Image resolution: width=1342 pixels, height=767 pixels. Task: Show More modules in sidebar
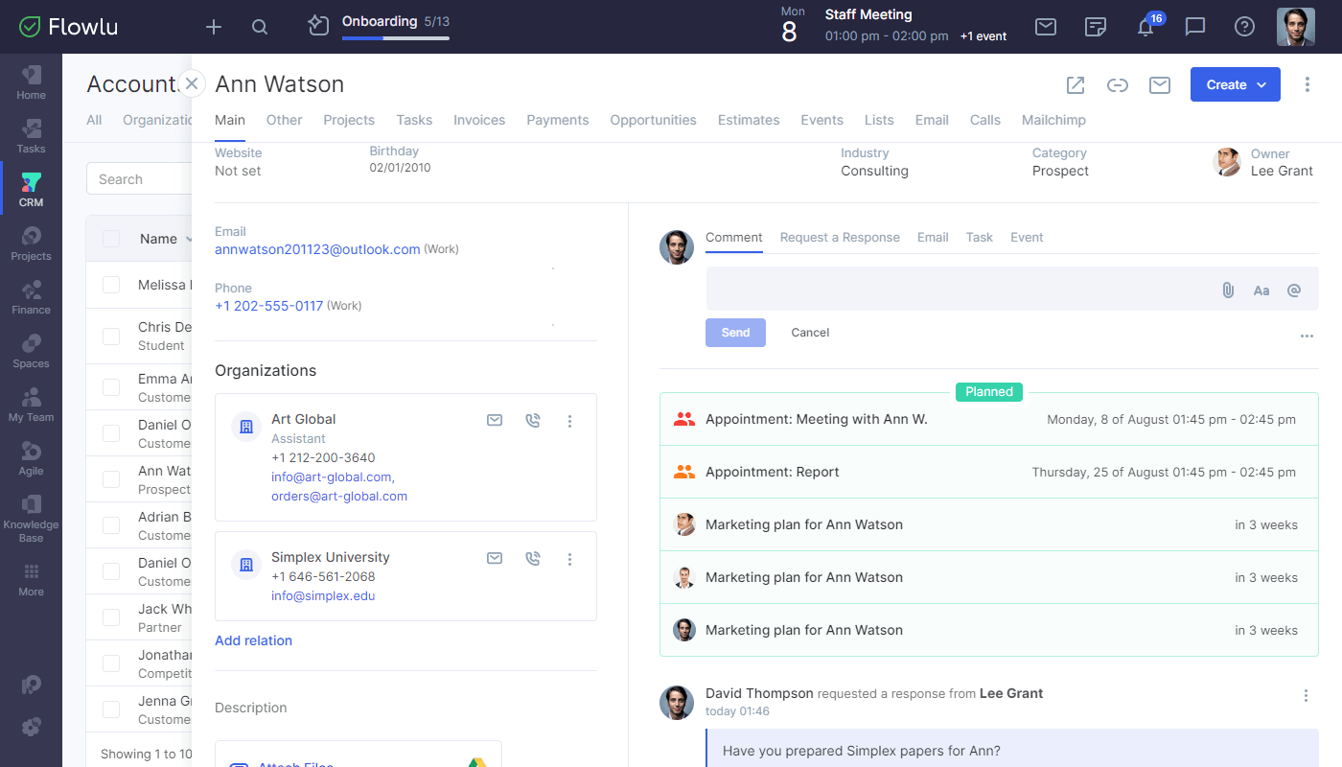pyautogui.click(x=31, y=579)
